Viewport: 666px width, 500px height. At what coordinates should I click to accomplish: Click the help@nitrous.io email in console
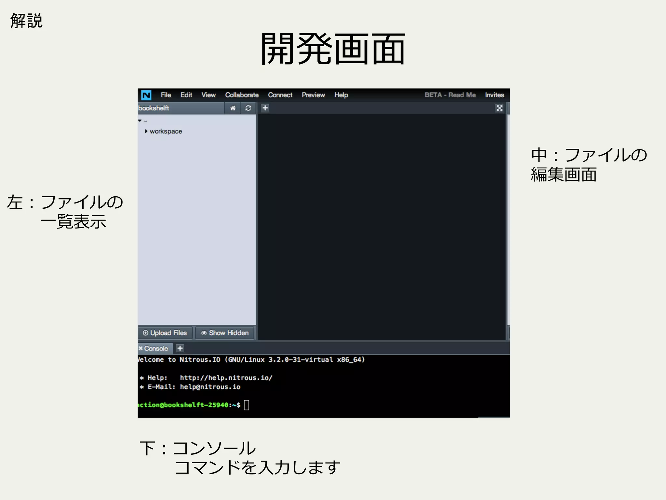210,387
